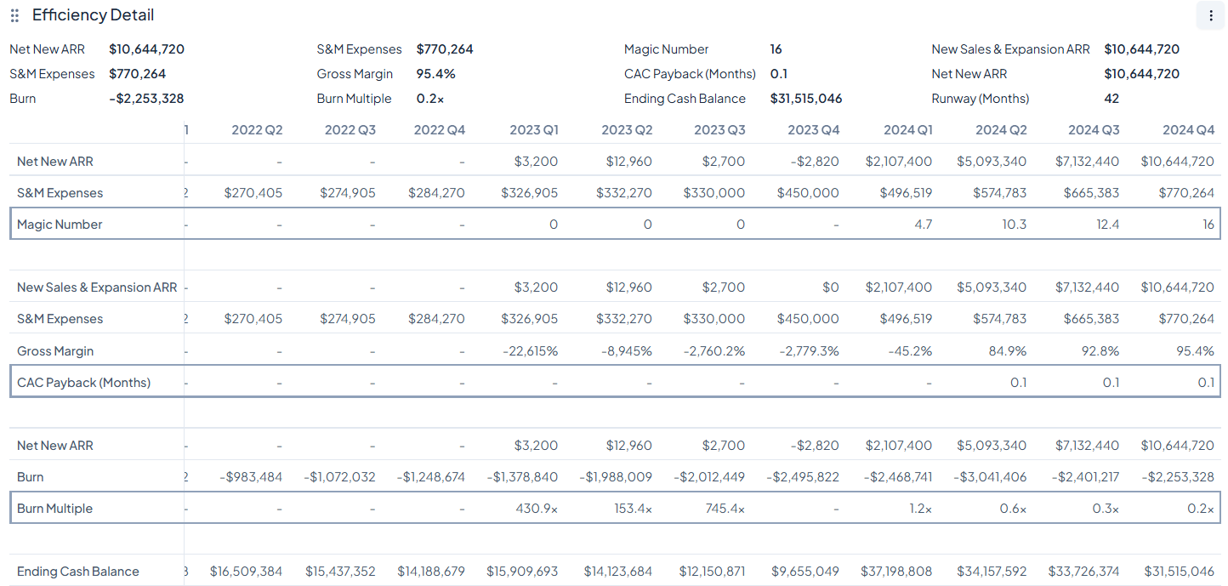This screenshot has width=1228, height=586.
Task: Click the Magic Number summary value 16
Action: [775, 48]
